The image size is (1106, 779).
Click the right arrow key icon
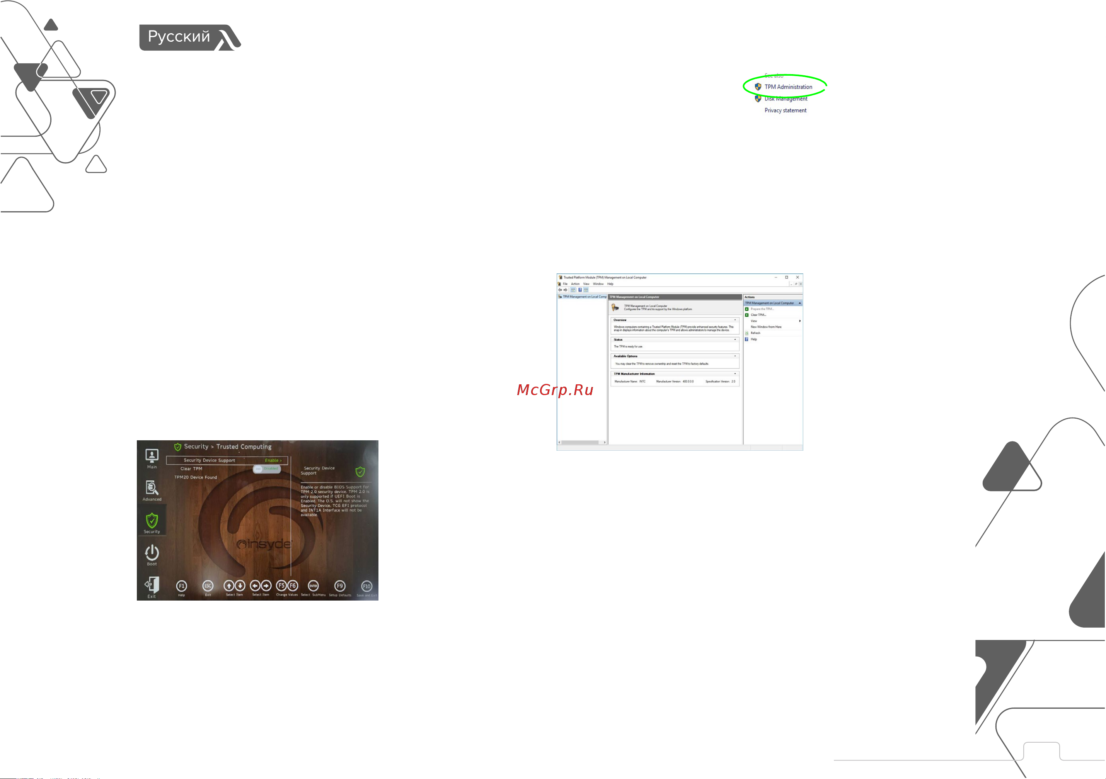[266, 586]
